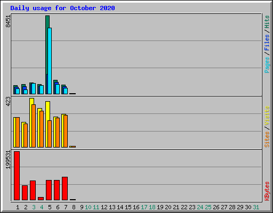The width and height of the screenshot is (273, 213).
Task: Select the orange Sites bar for day 3
Action: click(x=34, y=126)
